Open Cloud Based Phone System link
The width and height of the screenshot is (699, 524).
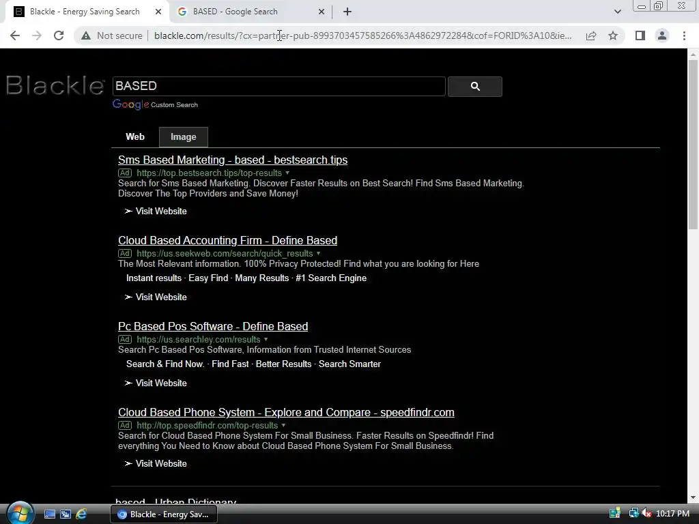coord(286,413)
